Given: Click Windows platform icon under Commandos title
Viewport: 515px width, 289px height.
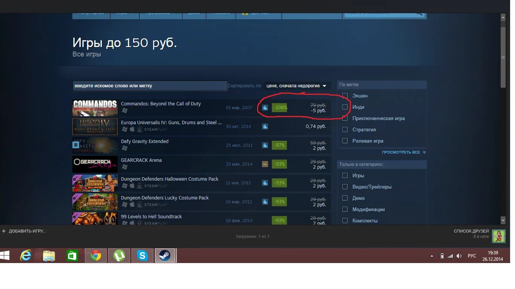Looking at the screenshot, I should (124, 111).
